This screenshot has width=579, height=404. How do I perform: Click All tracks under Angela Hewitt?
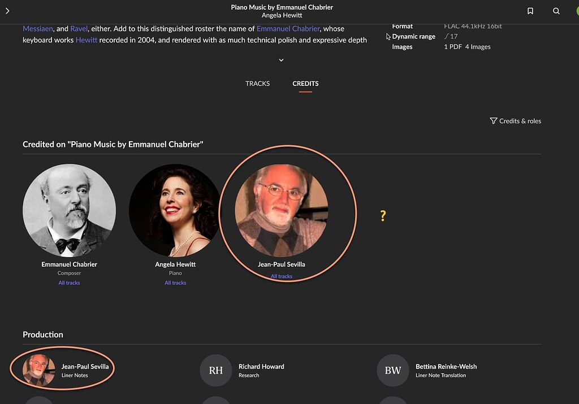175,283
